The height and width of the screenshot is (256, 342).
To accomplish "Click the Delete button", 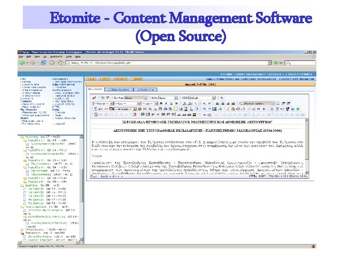I will pos(104,79).
